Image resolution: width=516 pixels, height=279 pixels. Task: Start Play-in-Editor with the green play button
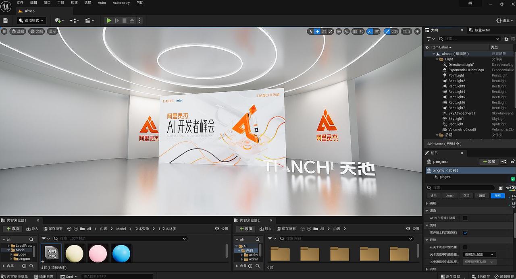(x=109, y=20)
